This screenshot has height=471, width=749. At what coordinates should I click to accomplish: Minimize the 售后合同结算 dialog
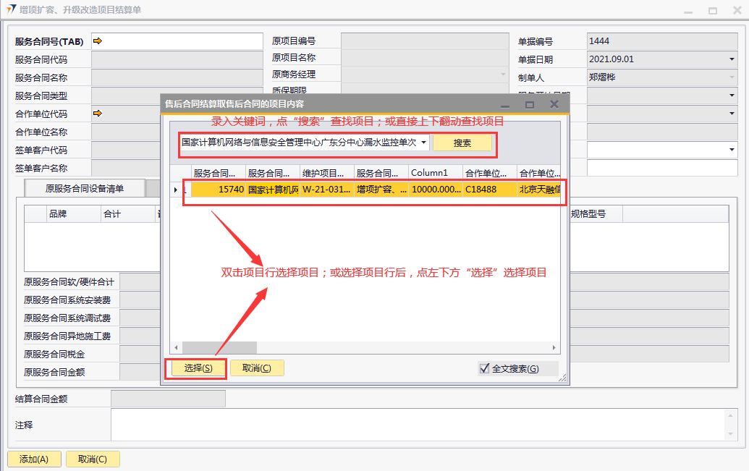coord(506,104)
